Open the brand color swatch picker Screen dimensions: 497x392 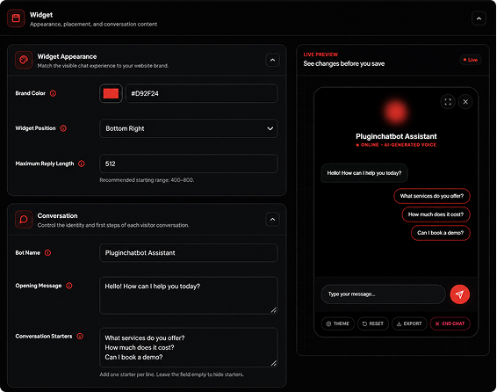click(111, 93)
